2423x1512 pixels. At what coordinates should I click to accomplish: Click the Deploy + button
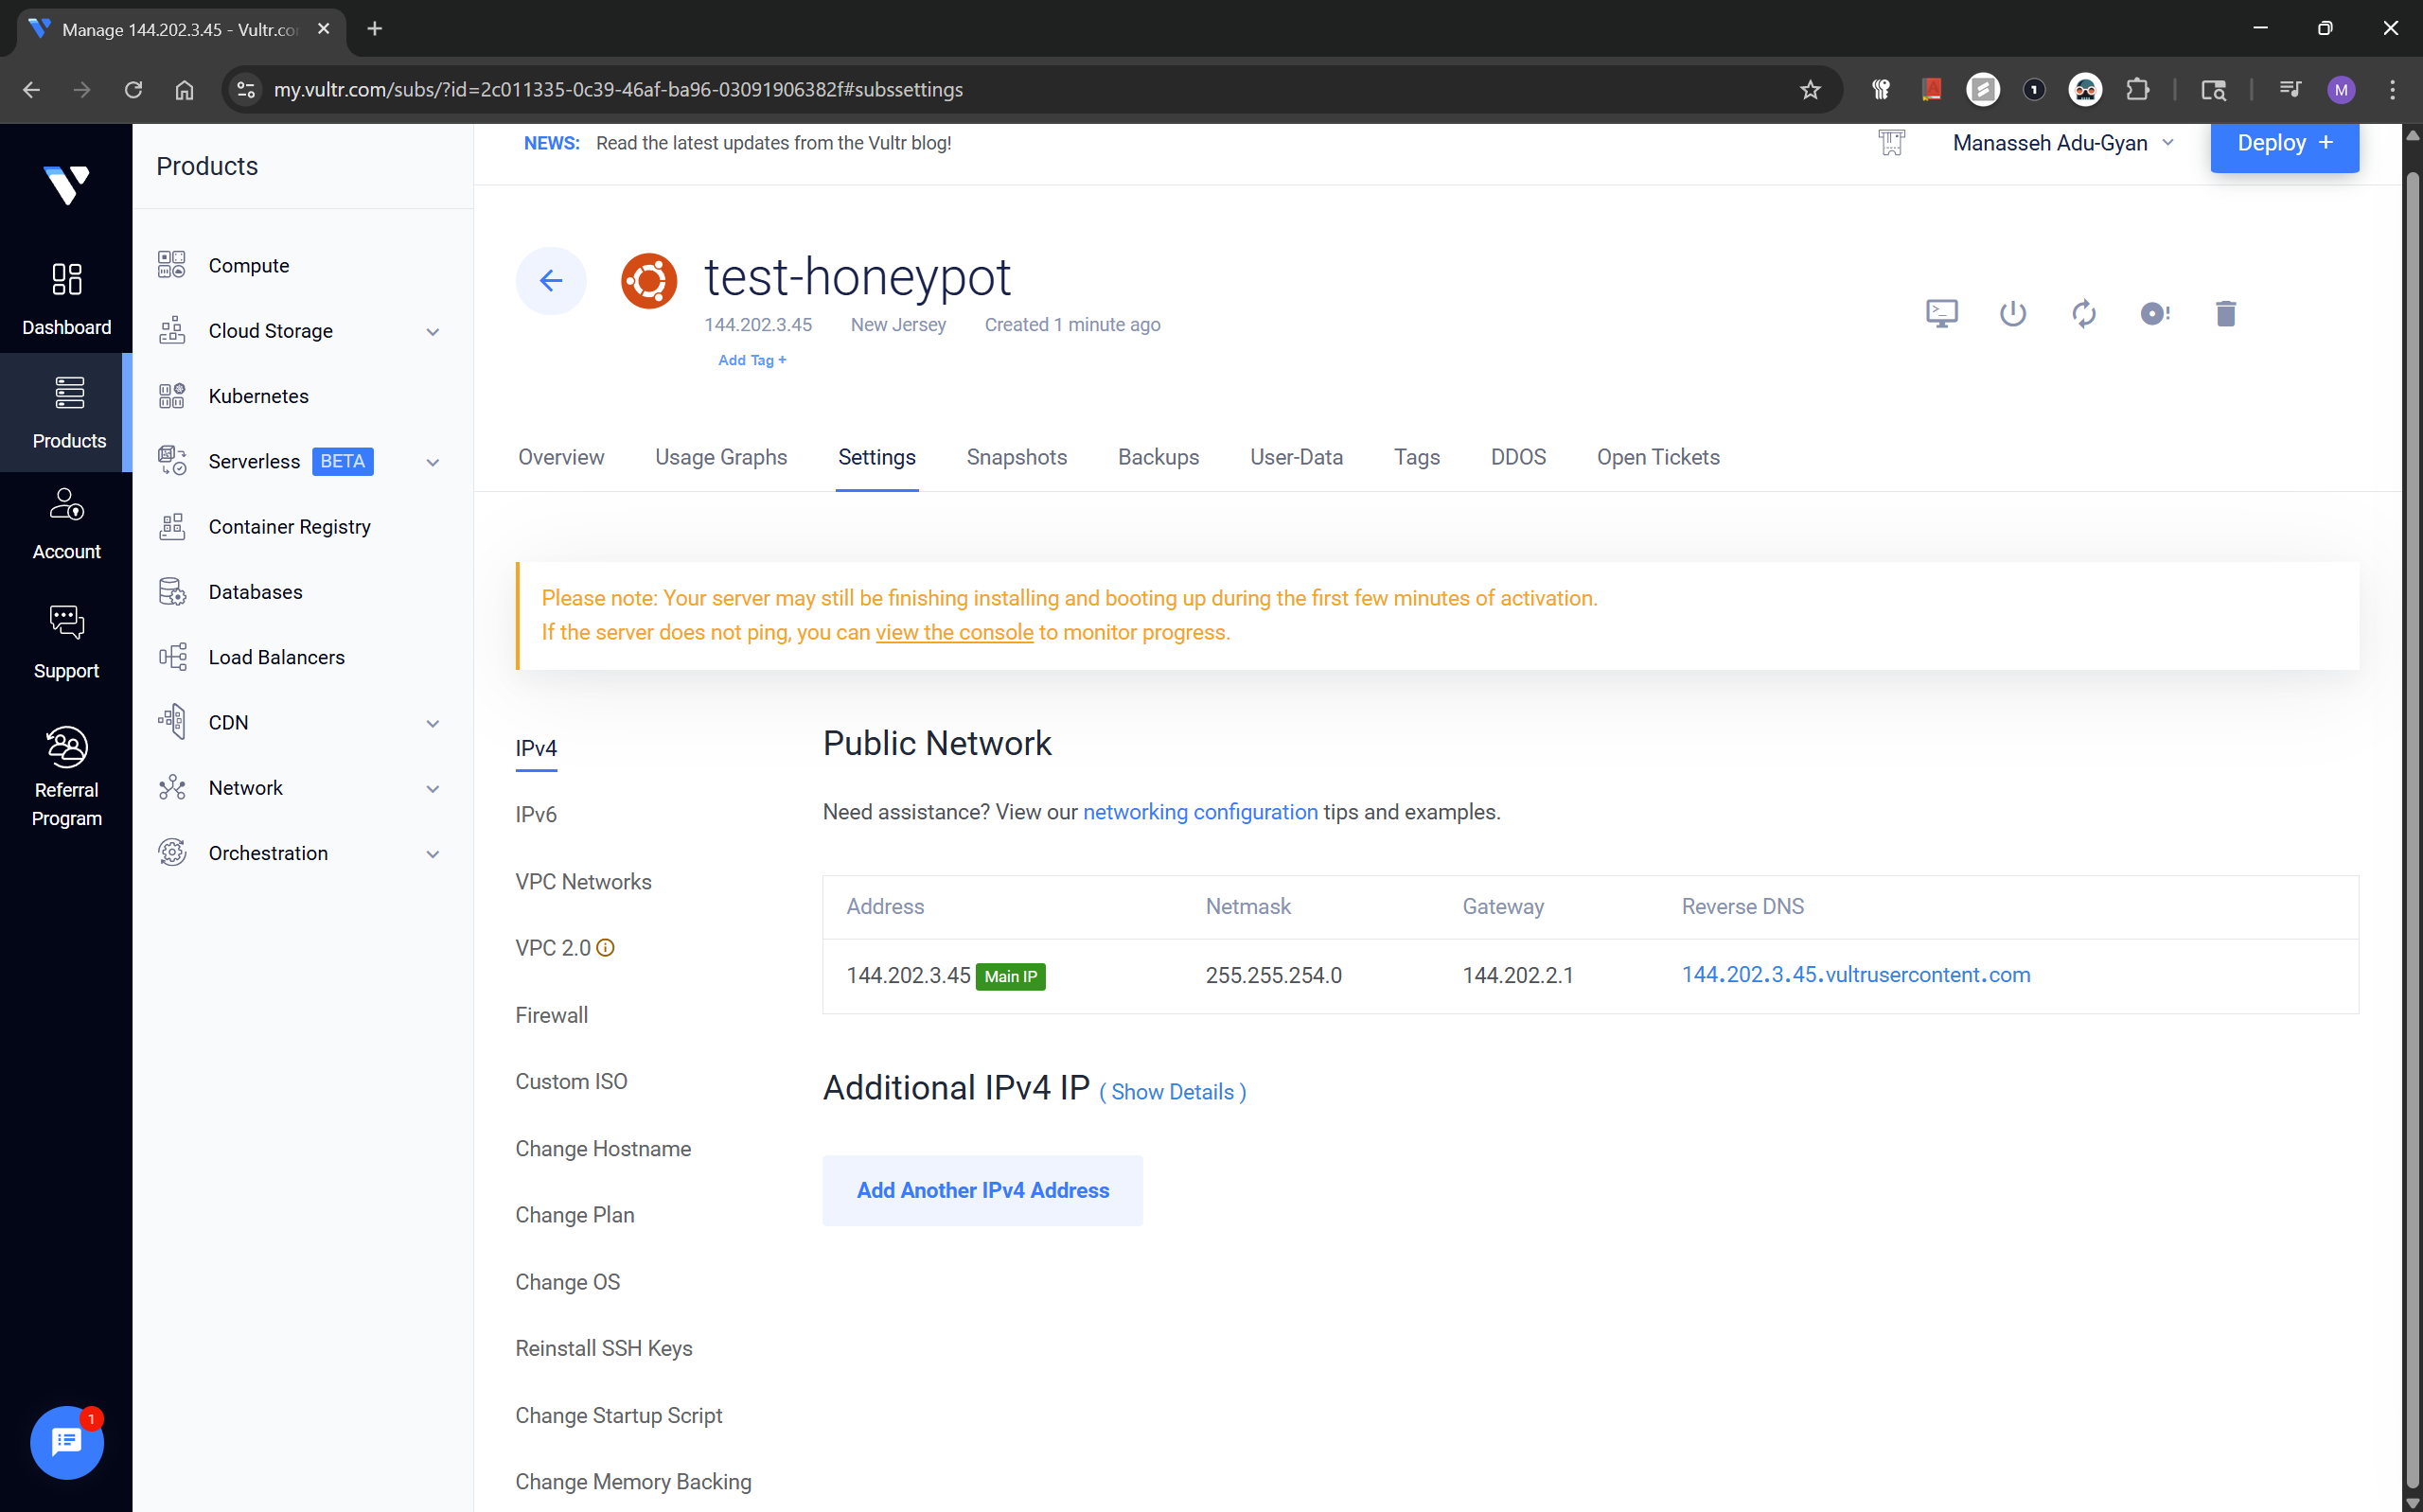(x=2283, y=146)
